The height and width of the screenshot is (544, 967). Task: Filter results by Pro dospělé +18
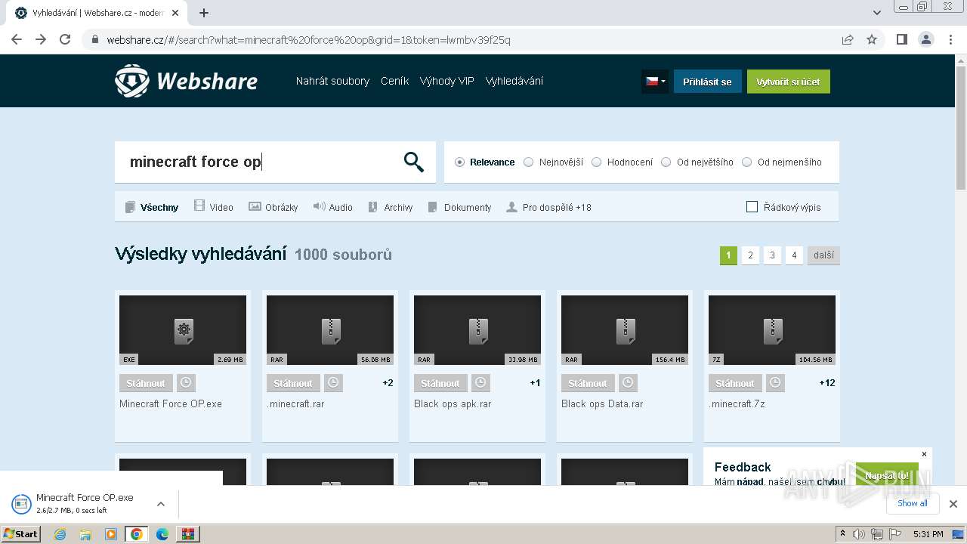click(549, 207)
